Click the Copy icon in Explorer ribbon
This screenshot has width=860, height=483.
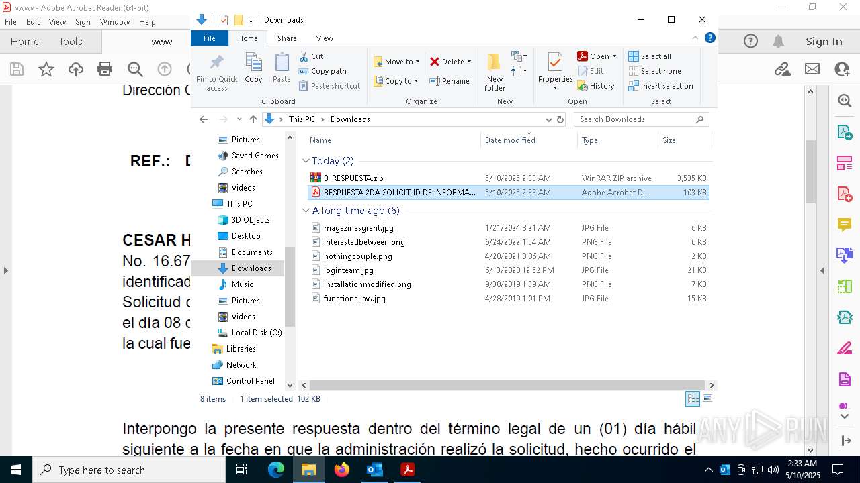click(253, 68)
